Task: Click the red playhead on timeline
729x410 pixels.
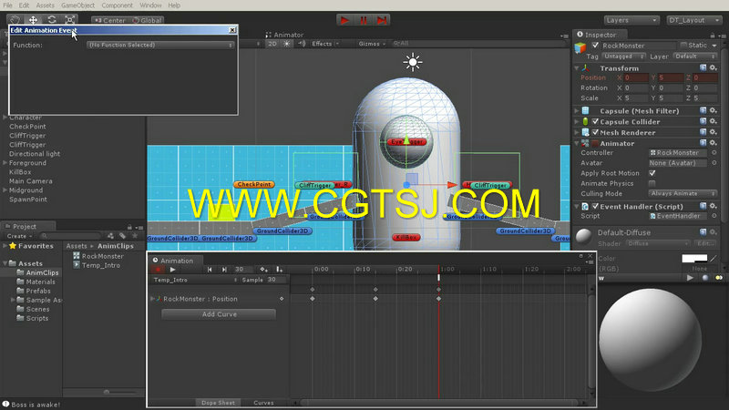Action: click(x=438, y=277)
